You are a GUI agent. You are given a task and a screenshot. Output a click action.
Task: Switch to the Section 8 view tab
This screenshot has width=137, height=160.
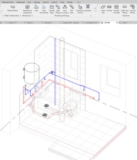48,23
